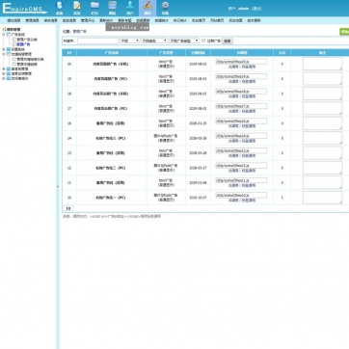Open 网站首页 in the submenu bar
This screenshot has width=349, height=349.
coord(217,20)
